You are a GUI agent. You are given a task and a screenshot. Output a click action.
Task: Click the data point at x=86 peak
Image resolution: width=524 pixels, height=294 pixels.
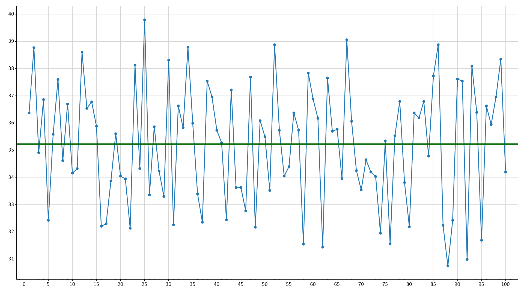[438, 45]
